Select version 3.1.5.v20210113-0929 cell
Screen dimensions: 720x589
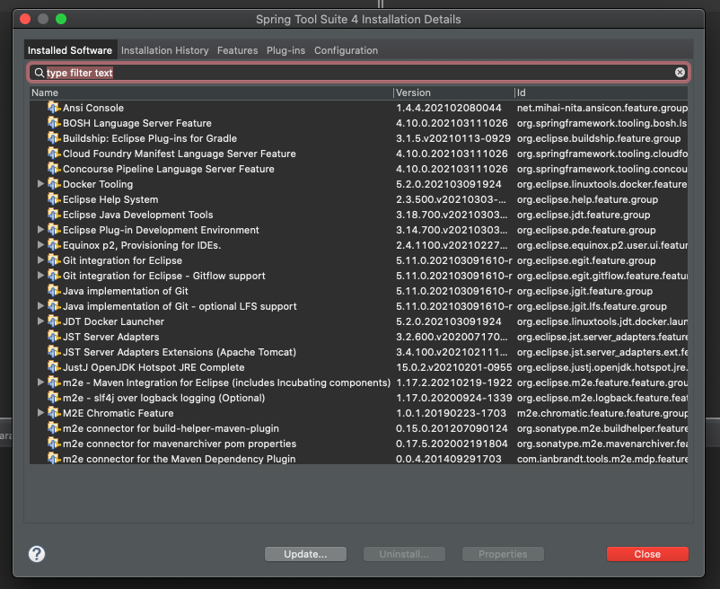(x=453, y=138)
